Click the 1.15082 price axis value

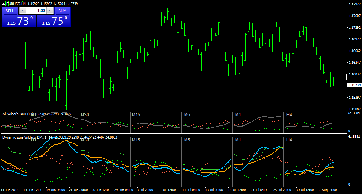(x=355, y=109)
